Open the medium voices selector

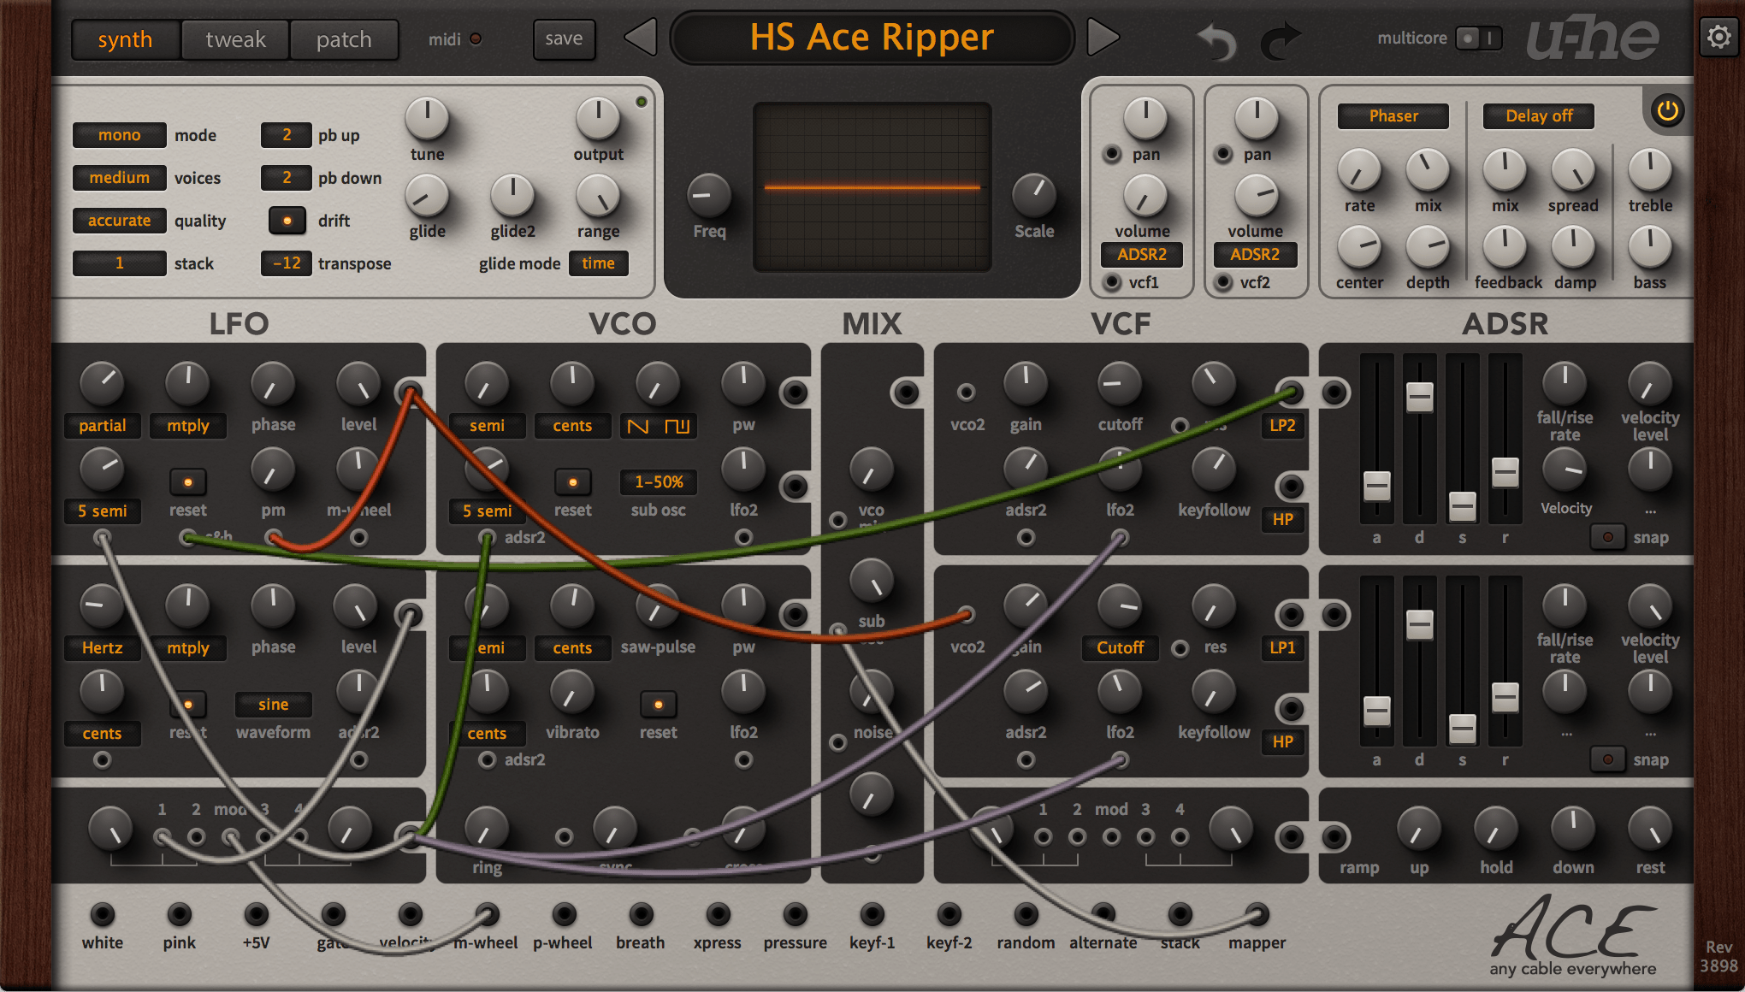119,178
